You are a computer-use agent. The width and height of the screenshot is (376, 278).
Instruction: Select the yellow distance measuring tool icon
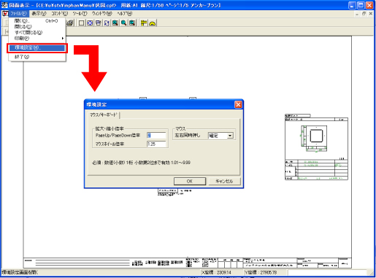pyautogui.click(x=144, y=23)
